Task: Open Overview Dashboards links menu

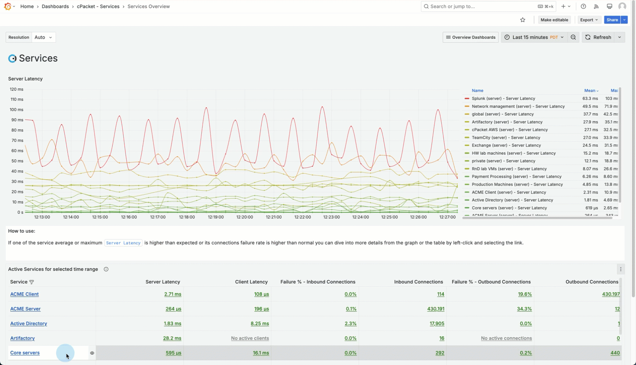Action: (x=470, y=37)
